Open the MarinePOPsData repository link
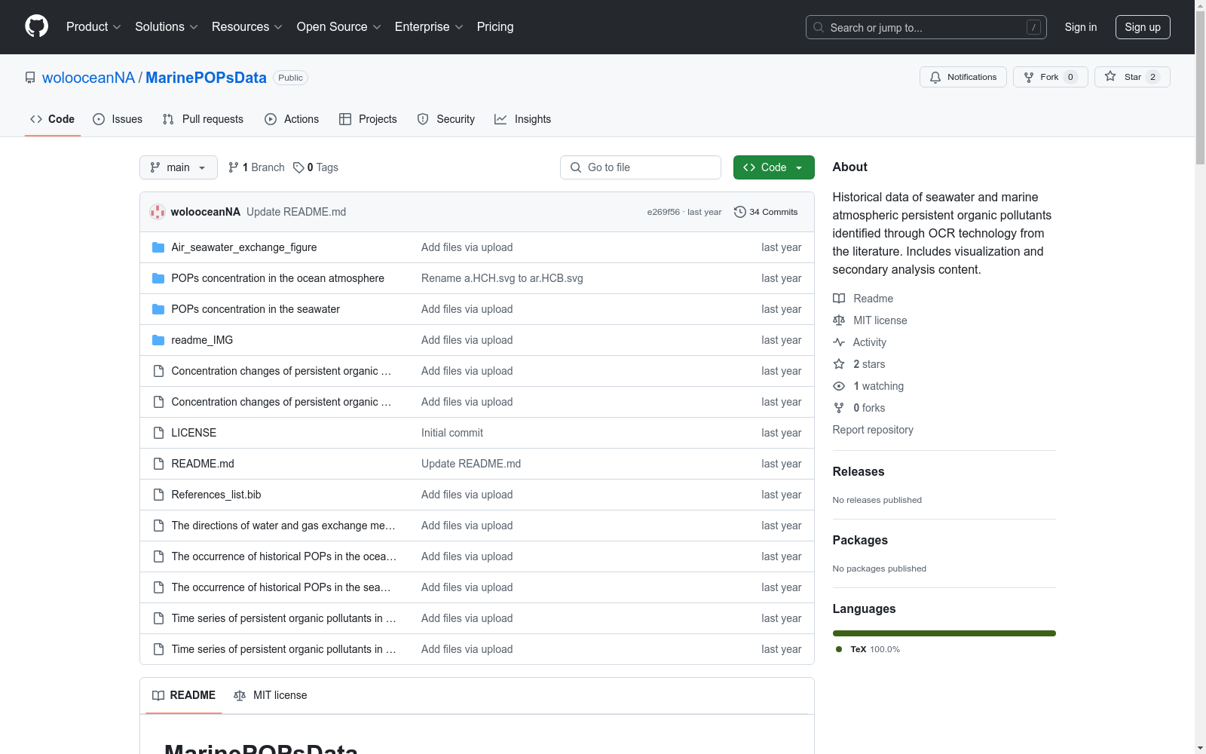The height and width of the screenshot is (754, 1206). [x=206, y=78]
